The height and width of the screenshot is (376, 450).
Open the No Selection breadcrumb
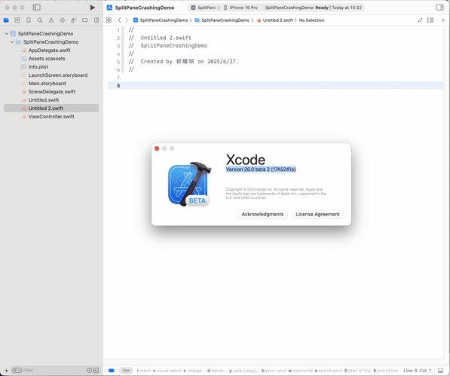[x=311, y=20]
